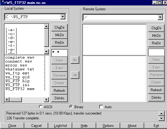This screenshot has width=167, height=129.
Task: Select drive [-f-] in local list
Action: tap(12, 46)
